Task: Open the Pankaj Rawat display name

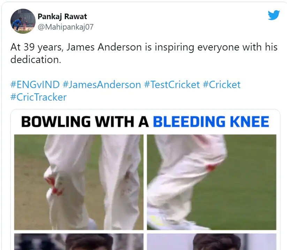Action: coord(62,16)
